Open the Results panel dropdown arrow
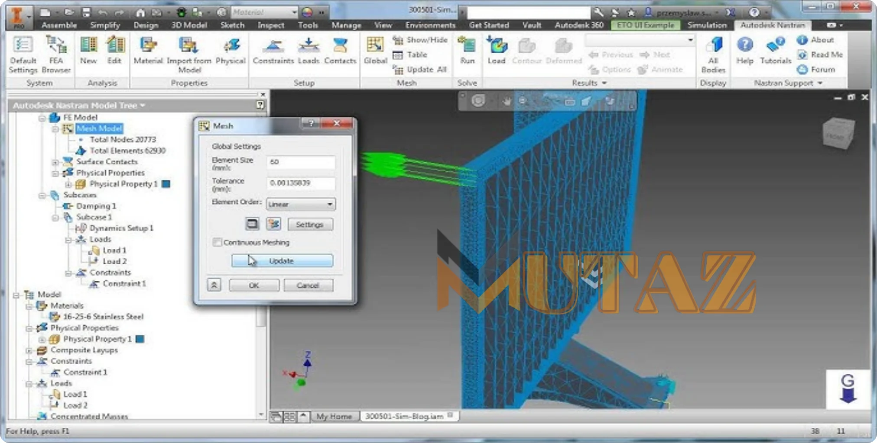The image size is (877, 443). coord(604,83)
